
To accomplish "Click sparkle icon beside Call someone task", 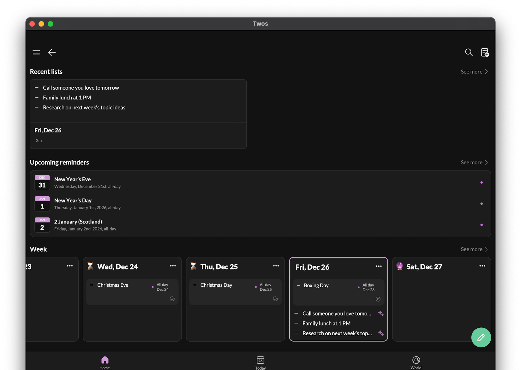I will pos(381,313).
